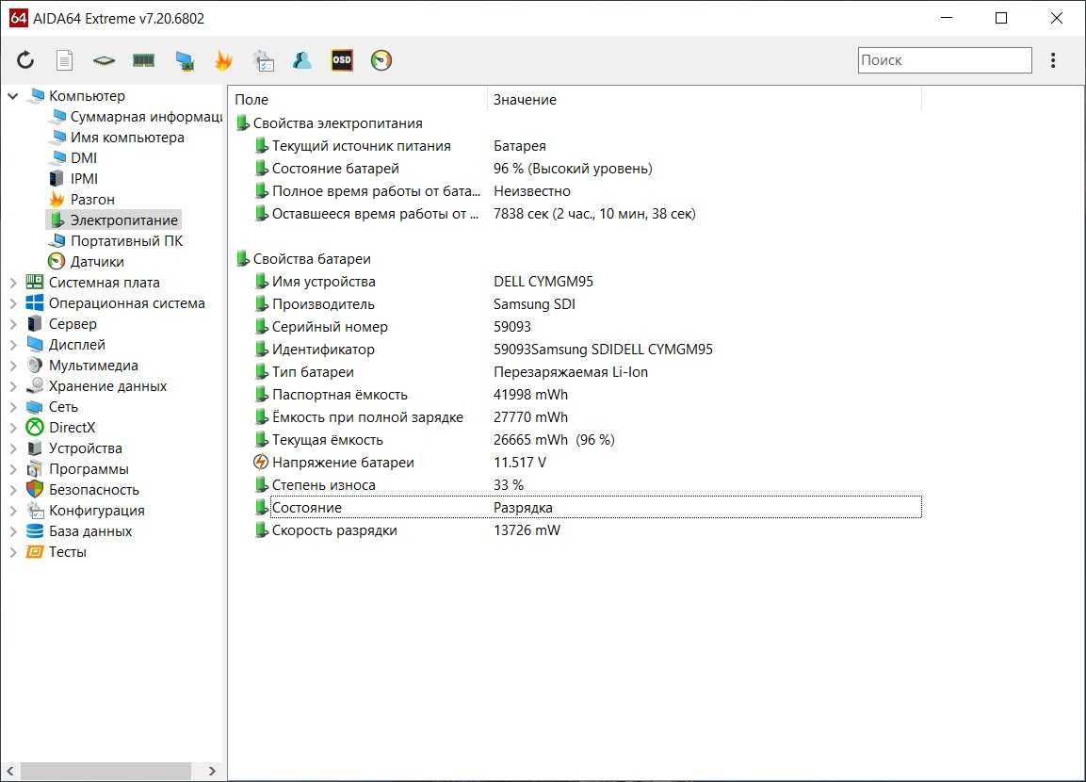
Task: Open the IPMI tree item
Action: [84, 179]
